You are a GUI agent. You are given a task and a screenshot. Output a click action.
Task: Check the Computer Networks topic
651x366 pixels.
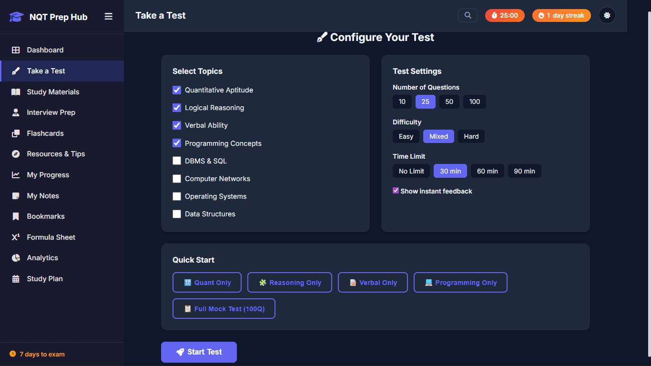pyautogui.click(x=177, y=179)
